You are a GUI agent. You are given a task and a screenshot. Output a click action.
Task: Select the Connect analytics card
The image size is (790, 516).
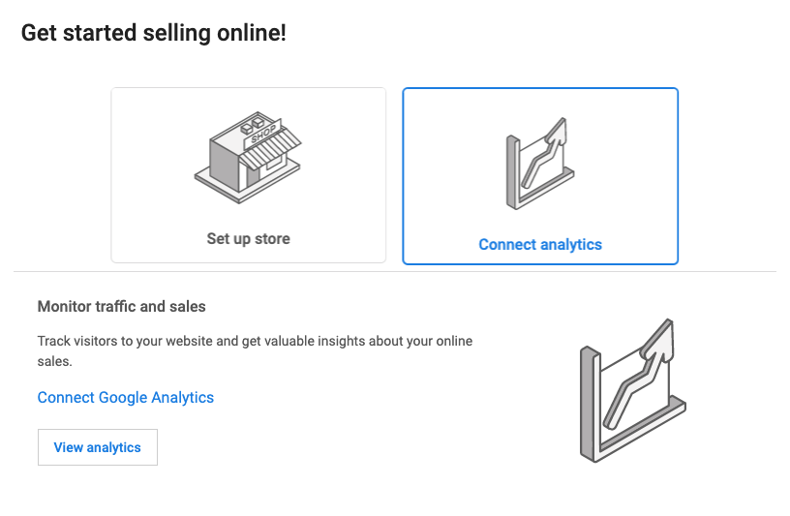[540, 175]
